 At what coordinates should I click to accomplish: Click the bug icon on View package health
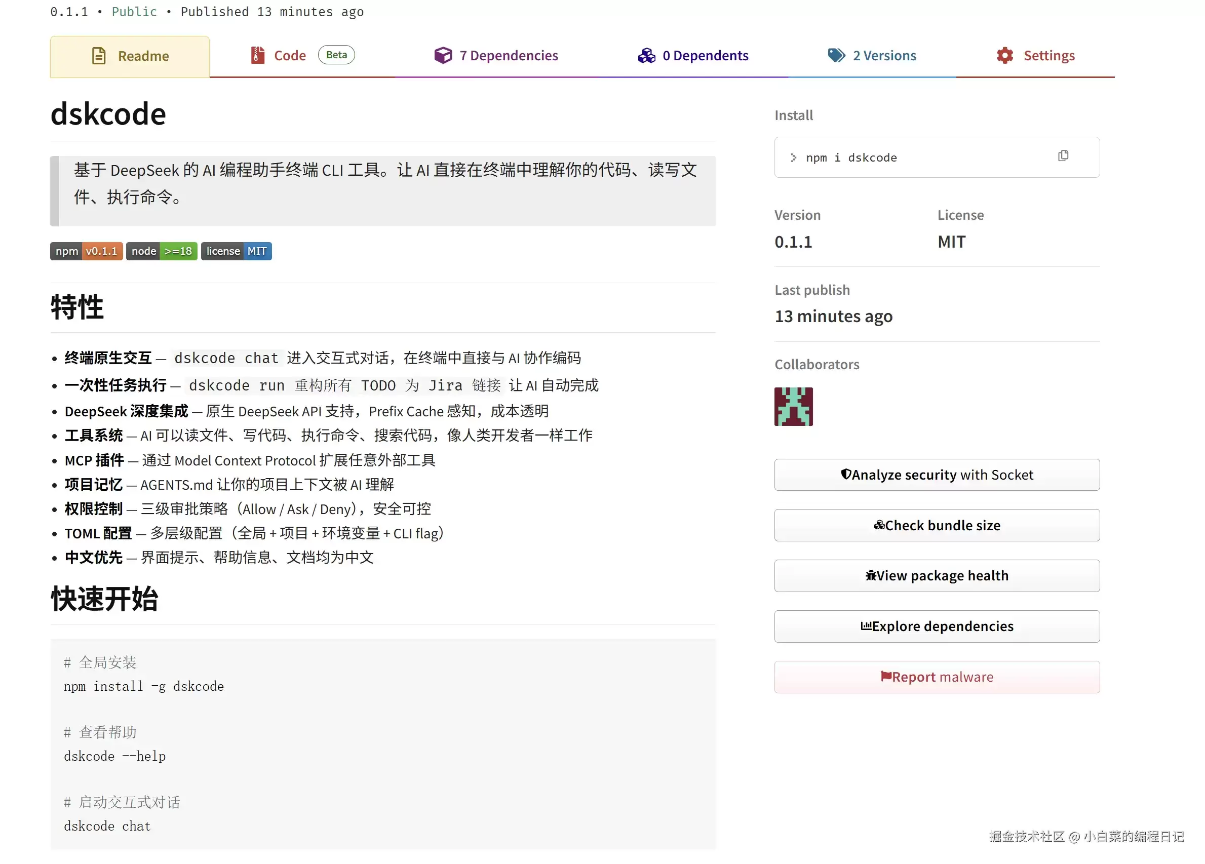point(871,575)
